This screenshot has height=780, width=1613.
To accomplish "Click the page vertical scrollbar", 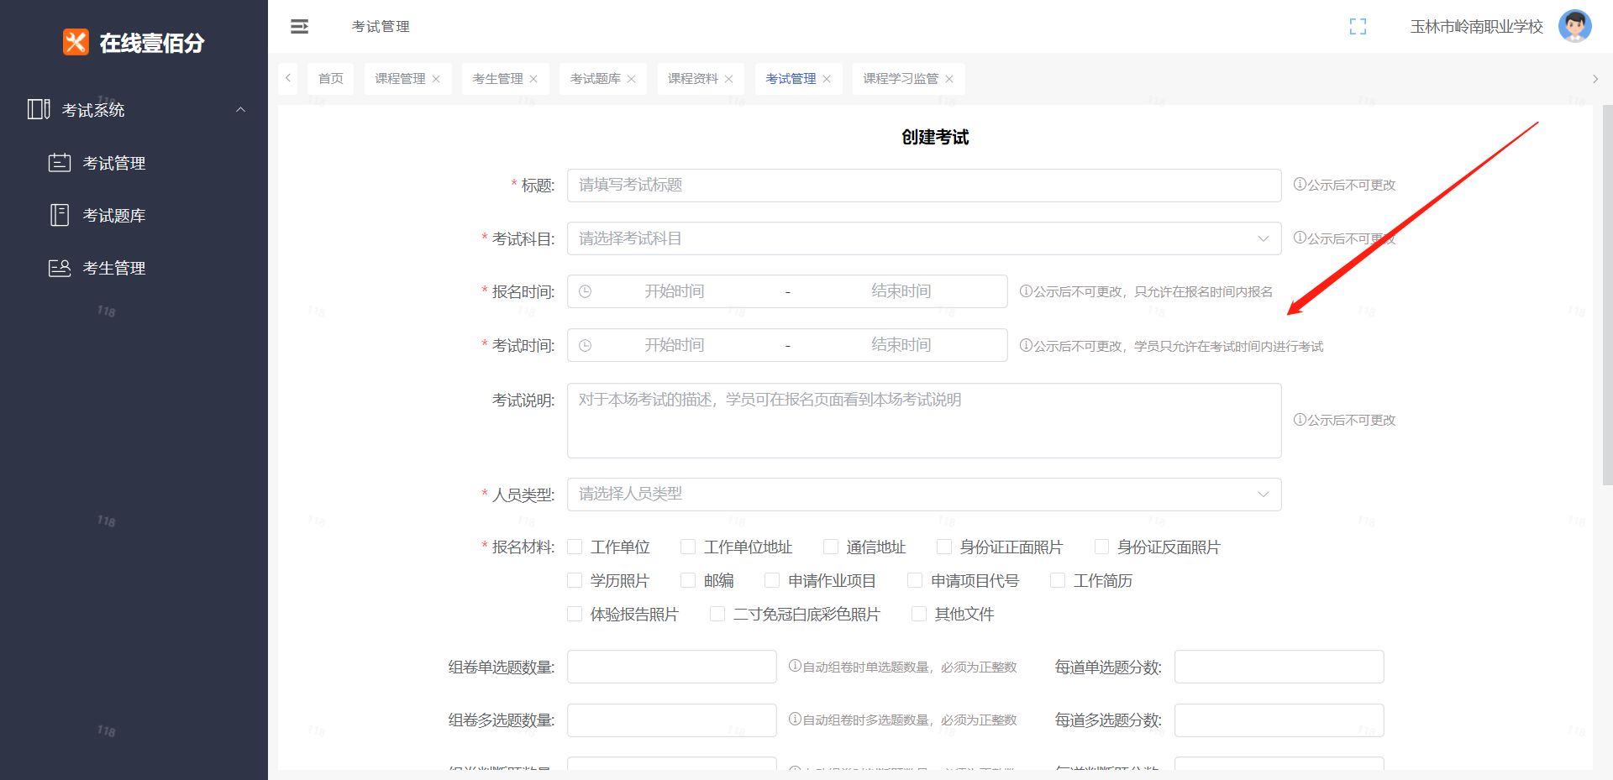I will click(1607, 294).
